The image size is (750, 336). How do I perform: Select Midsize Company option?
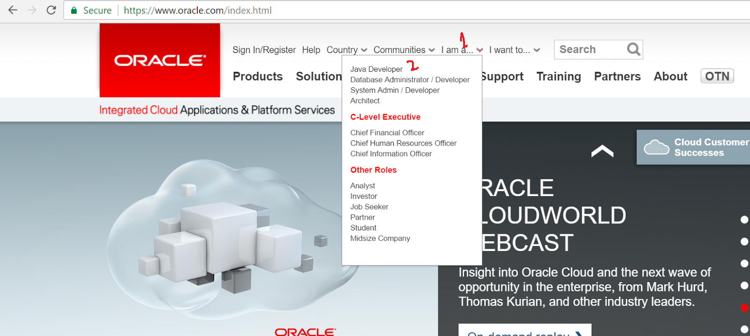click(380, 238)
